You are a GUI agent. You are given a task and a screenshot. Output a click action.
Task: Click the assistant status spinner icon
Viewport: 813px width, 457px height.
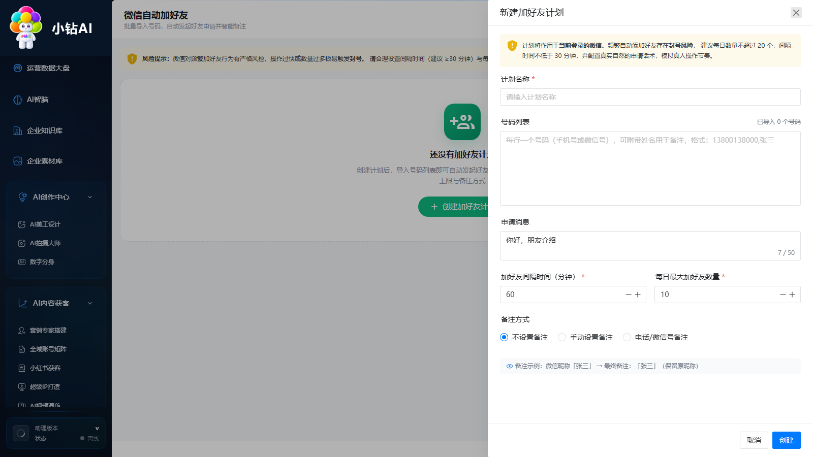[x=21, y=433]
